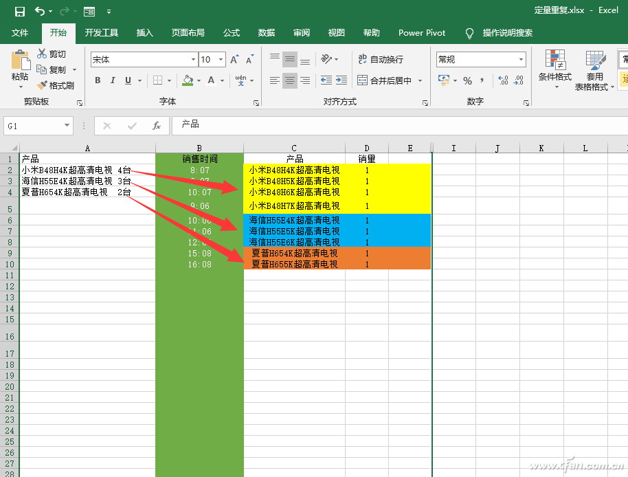Select the Format Painter brush
The image size is (628, 477).
42,85
